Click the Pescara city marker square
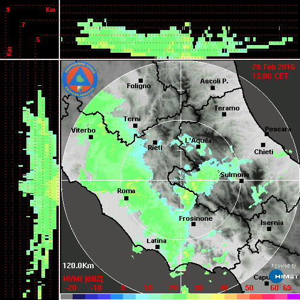300x300 pixels. 266,134
